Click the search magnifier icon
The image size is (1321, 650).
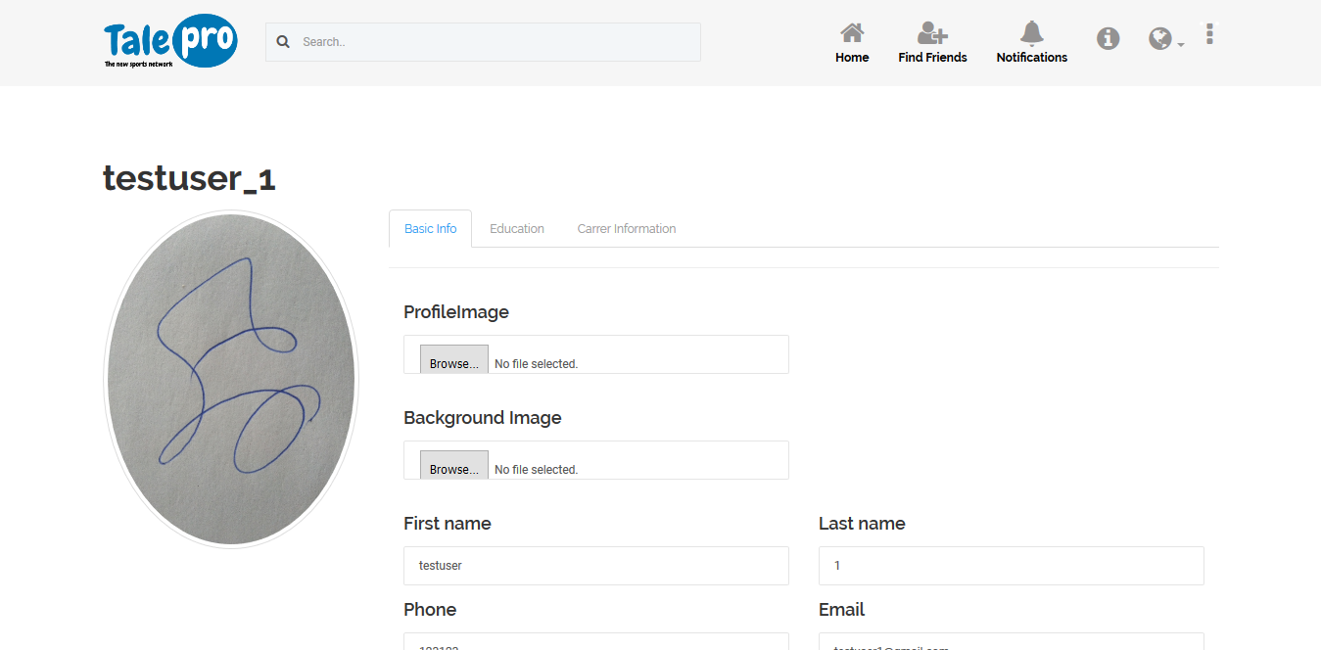(283, 42)
